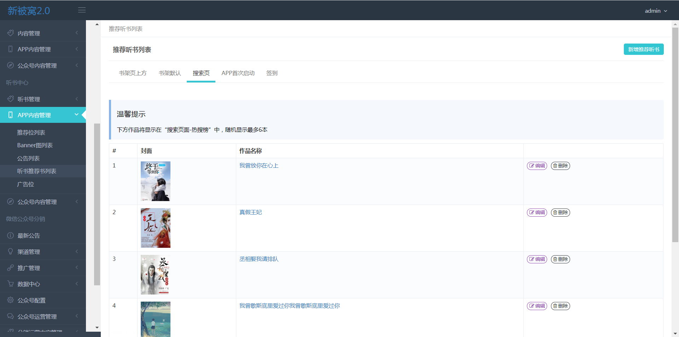Open the 我曾放你在心上 title link

pos(259,166)
